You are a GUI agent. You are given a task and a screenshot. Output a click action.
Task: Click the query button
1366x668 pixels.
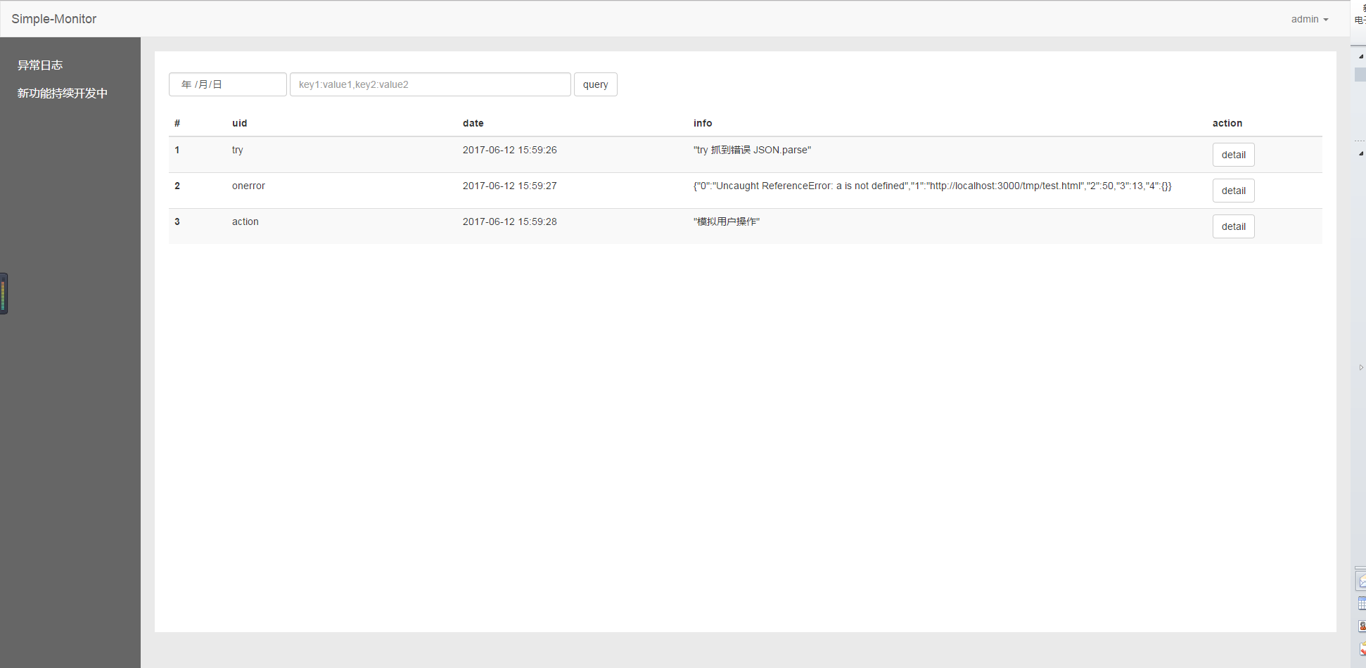pyautogui.click(x=596, y=84)
